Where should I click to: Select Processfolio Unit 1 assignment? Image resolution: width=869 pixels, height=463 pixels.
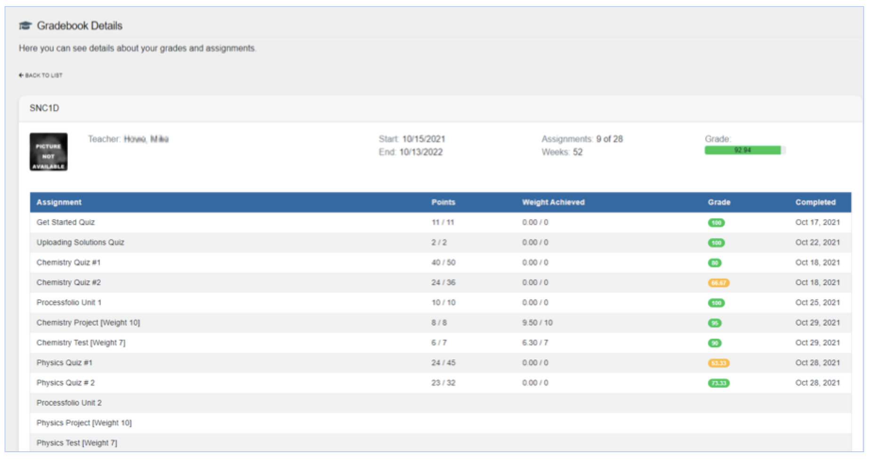coord(69,303)
